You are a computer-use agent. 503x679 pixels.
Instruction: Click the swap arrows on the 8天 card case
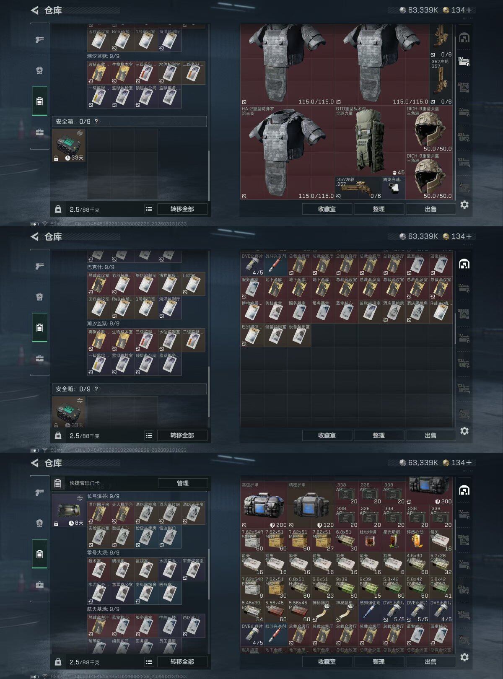[x=80, y=498]
